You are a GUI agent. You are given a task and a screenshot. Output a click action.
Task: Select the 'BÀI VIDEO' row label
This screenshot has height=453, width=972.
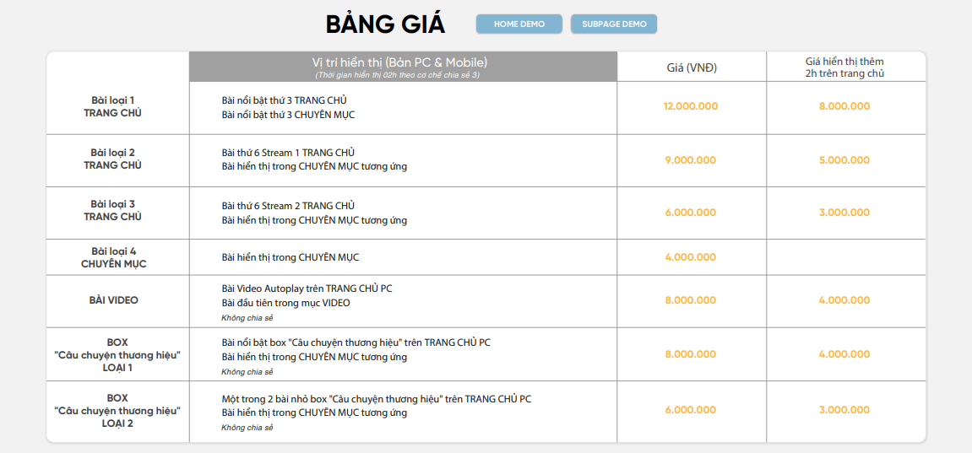point(113,300)
